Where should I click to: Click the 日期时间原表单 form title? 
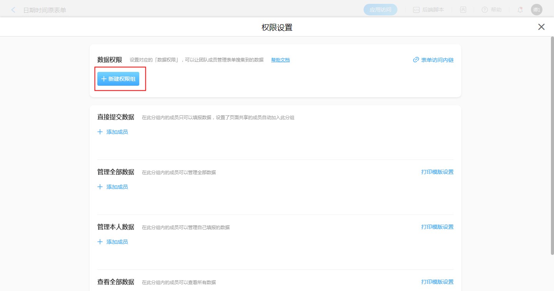coord(45,10)
